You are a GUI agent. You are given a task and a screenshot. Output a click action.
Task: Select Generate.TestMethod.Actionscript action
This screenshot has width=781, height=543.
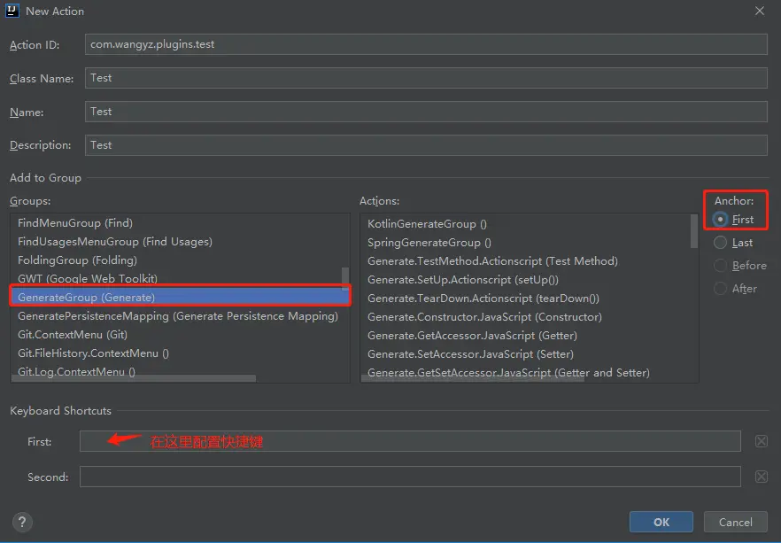tap(530, 261)
